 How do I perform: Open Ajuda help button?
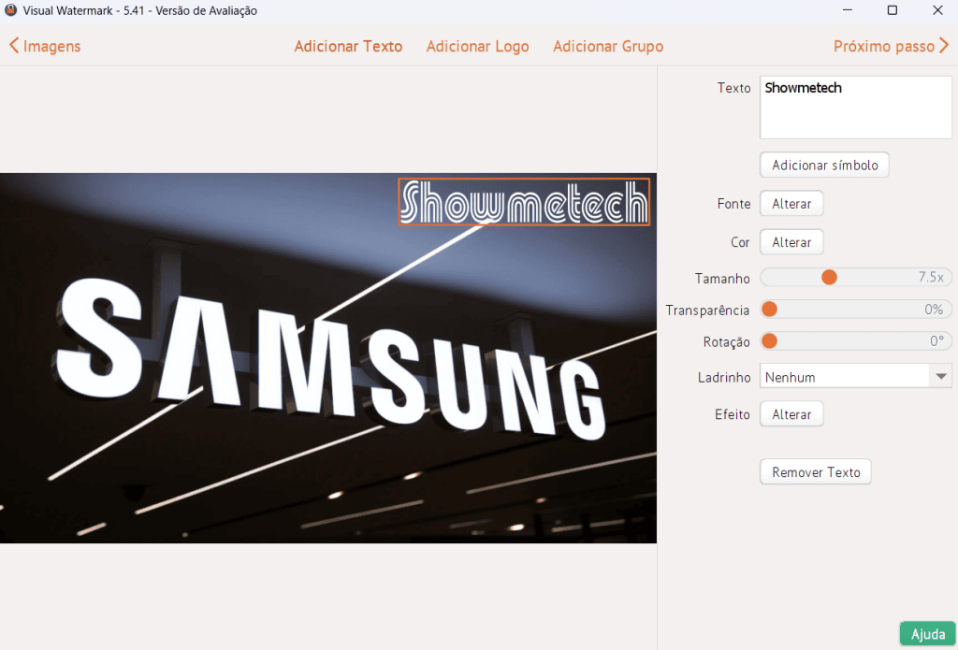(927, 634)
